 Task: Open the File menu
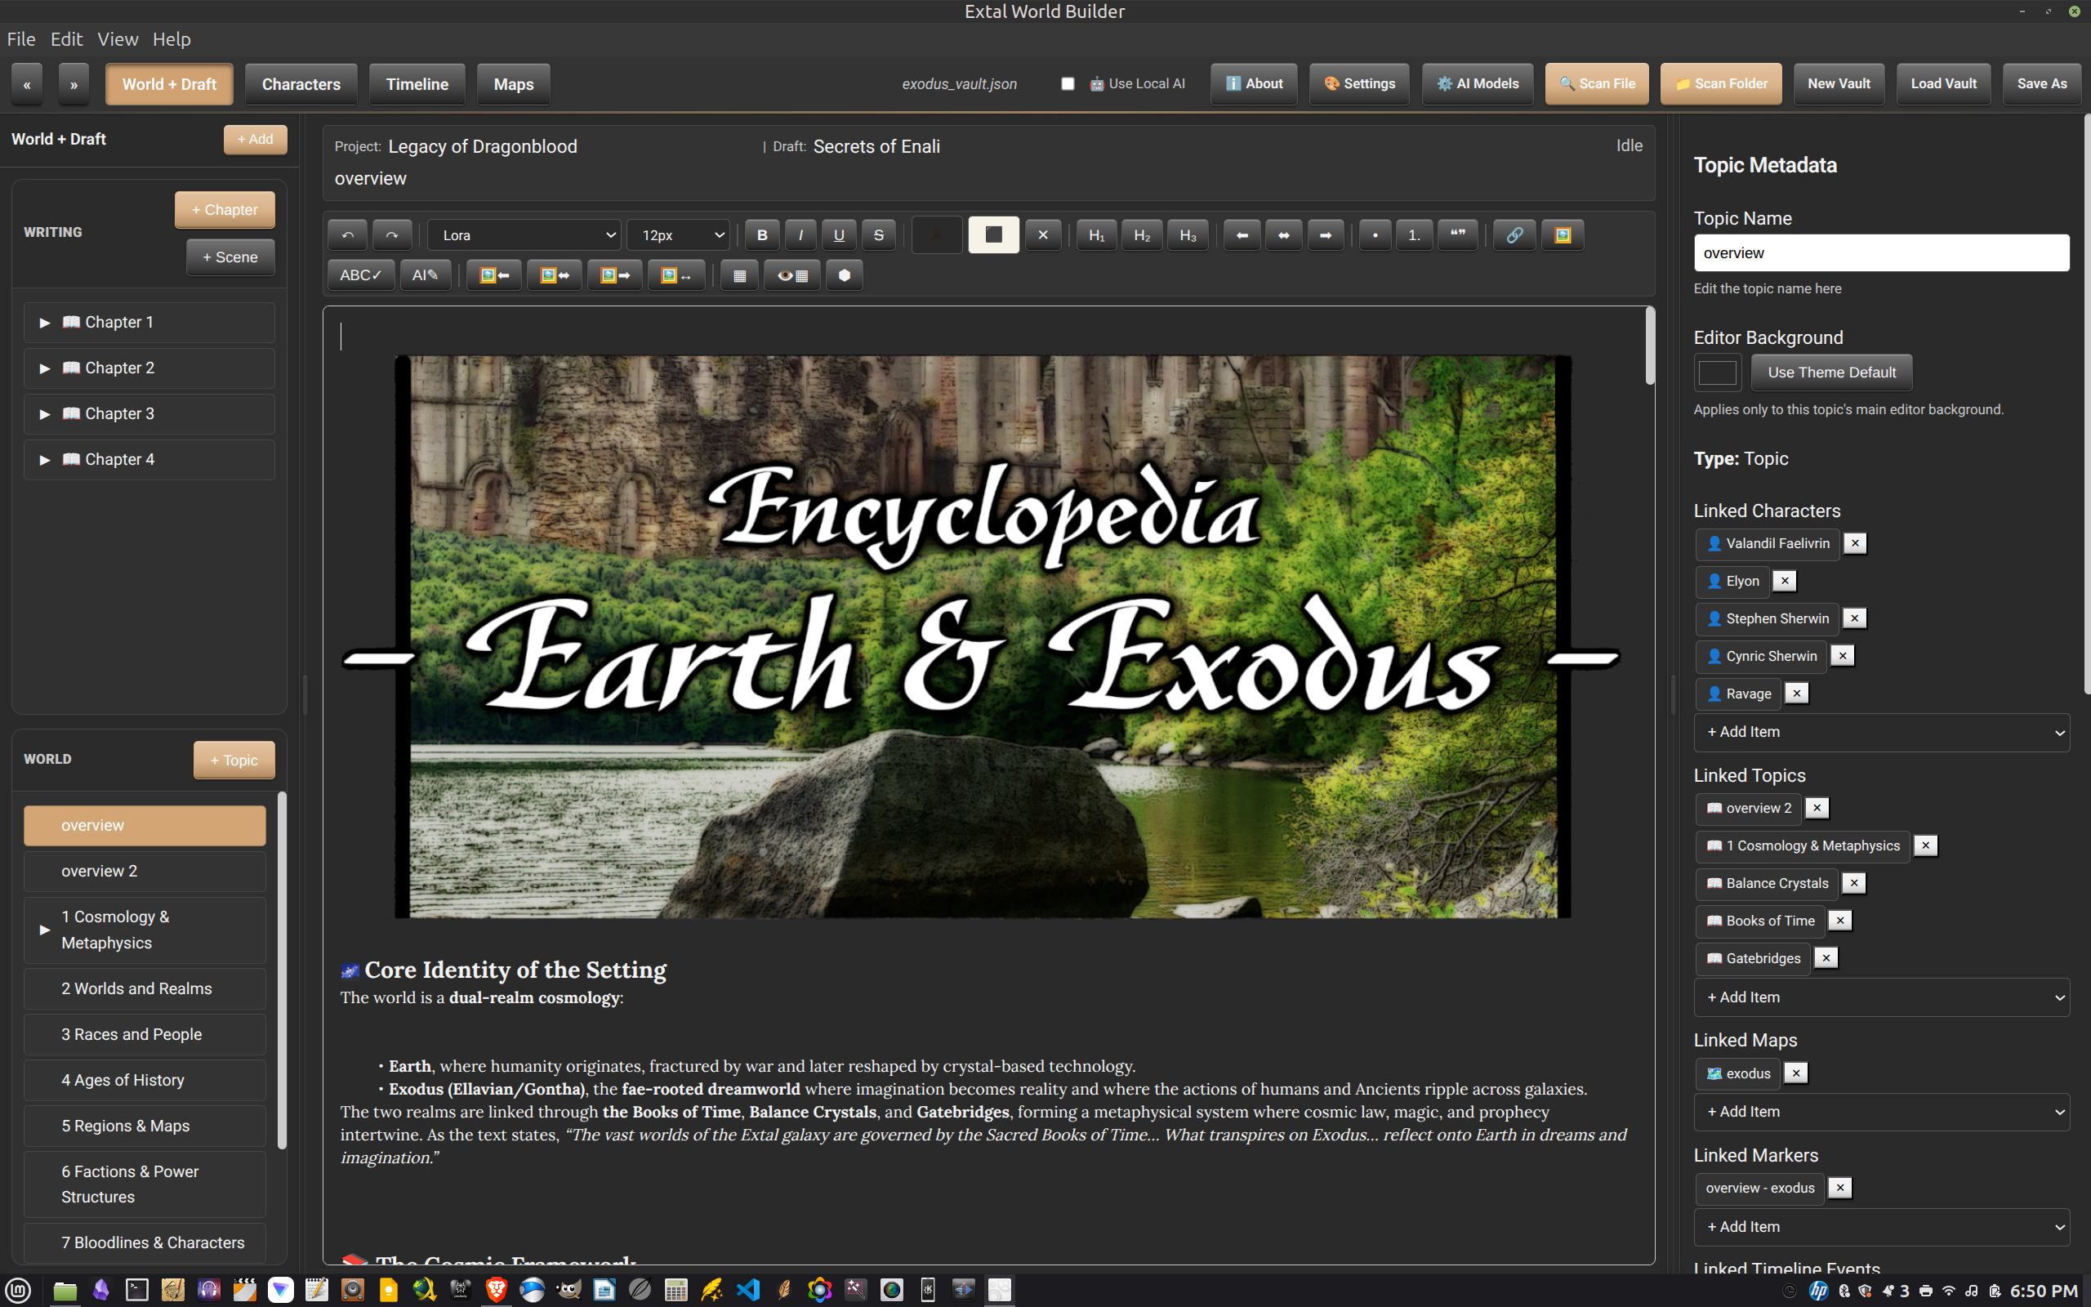click(20, 39)
